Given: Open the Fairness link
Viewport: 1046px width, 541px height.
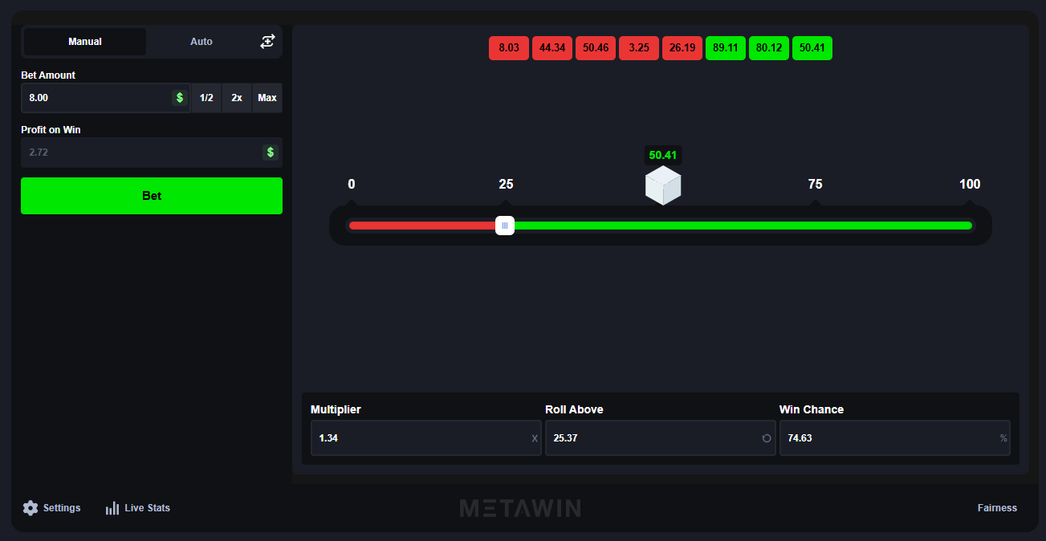Looking at the screenshot, I should (x=997, y=508).
